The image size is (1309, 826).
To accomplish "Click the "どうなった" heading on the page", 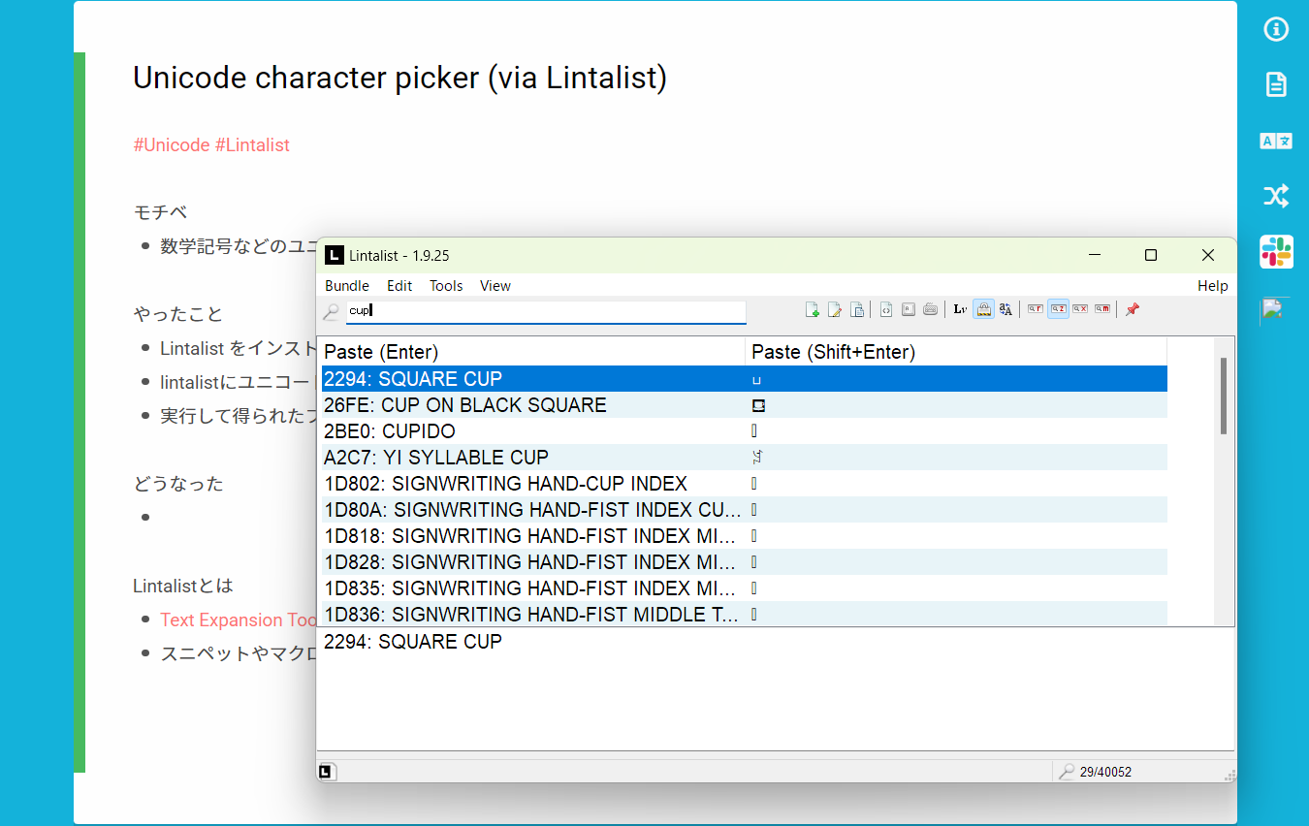I will (178, 484).
